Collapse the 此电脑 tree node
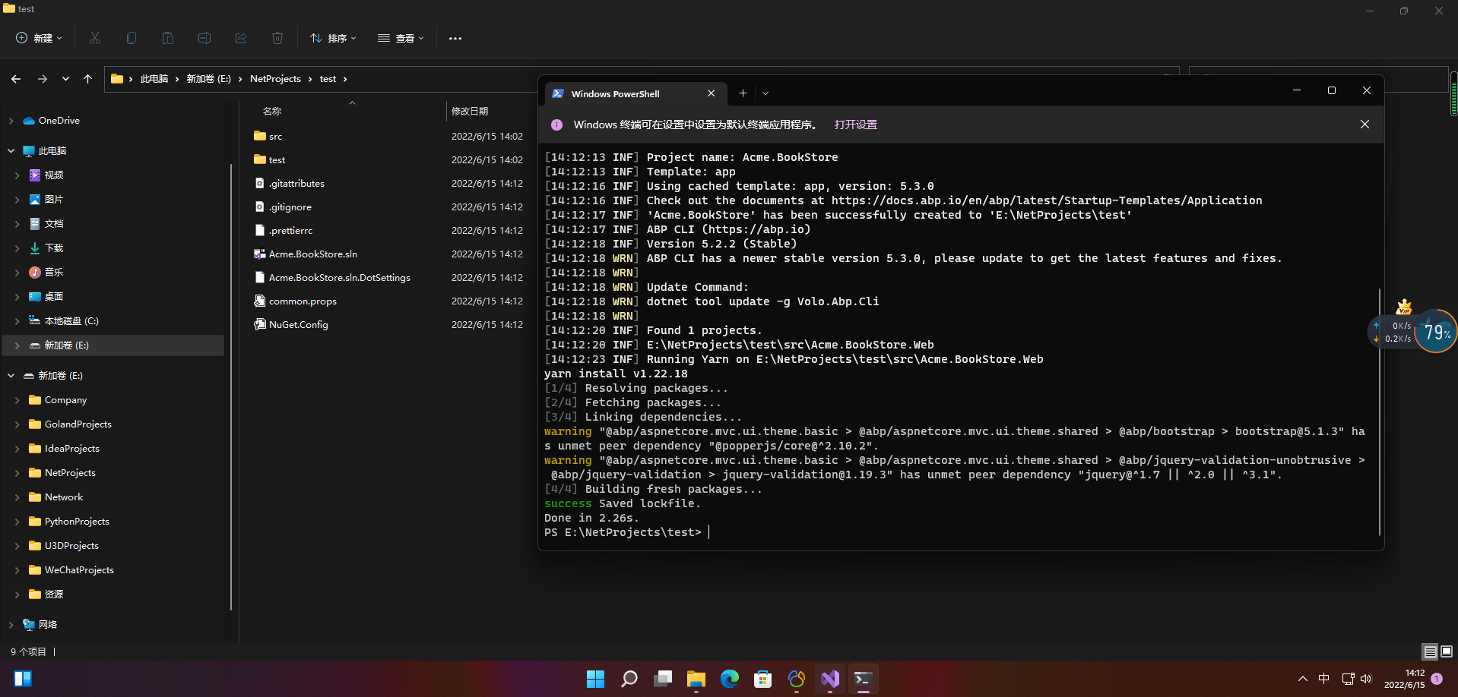Screen dimensions: 1458x697 click(11, 151)
